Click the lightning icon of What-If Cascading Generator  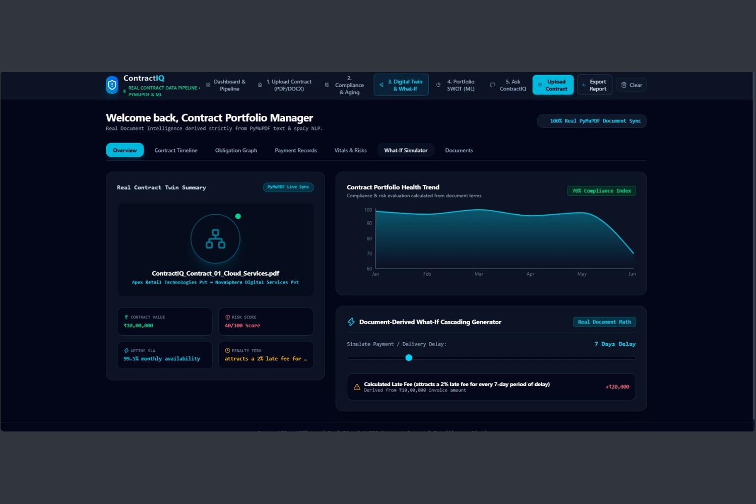point(351,322)
